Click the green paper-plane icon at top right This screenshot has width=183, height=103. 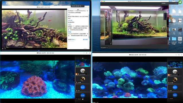pyautogui.click(x=180, y=2)
